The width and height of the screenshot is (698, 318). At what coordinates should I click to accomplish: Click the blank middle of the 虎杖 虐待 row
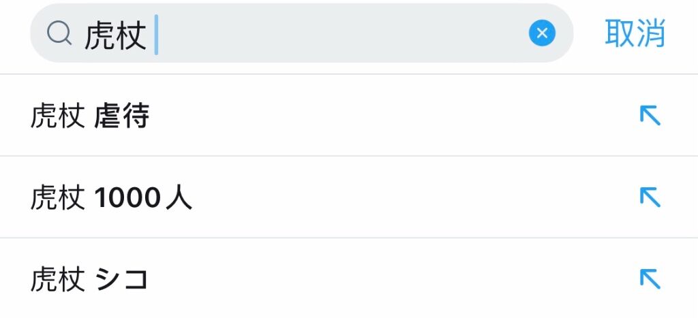pyautogui.click(x=392, y=115)
